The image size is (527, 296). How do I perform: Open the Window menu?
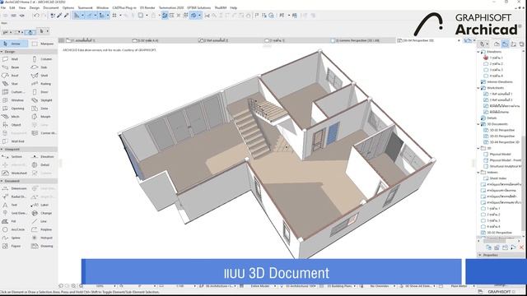[x=102, y=7]
